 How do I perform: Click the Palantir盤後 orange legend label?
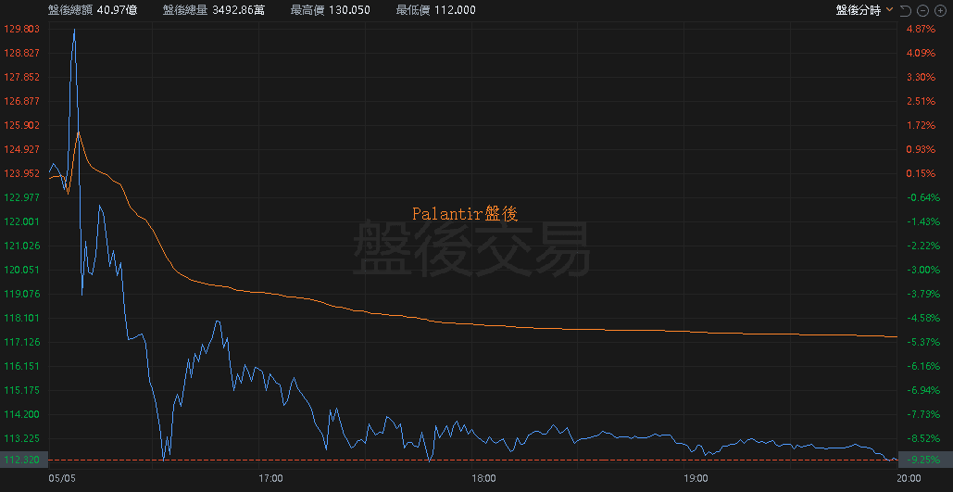pos(465,213)
